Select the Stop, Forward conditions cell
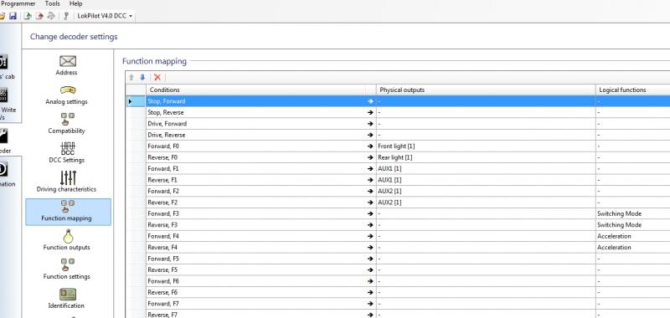 [255, 101]
